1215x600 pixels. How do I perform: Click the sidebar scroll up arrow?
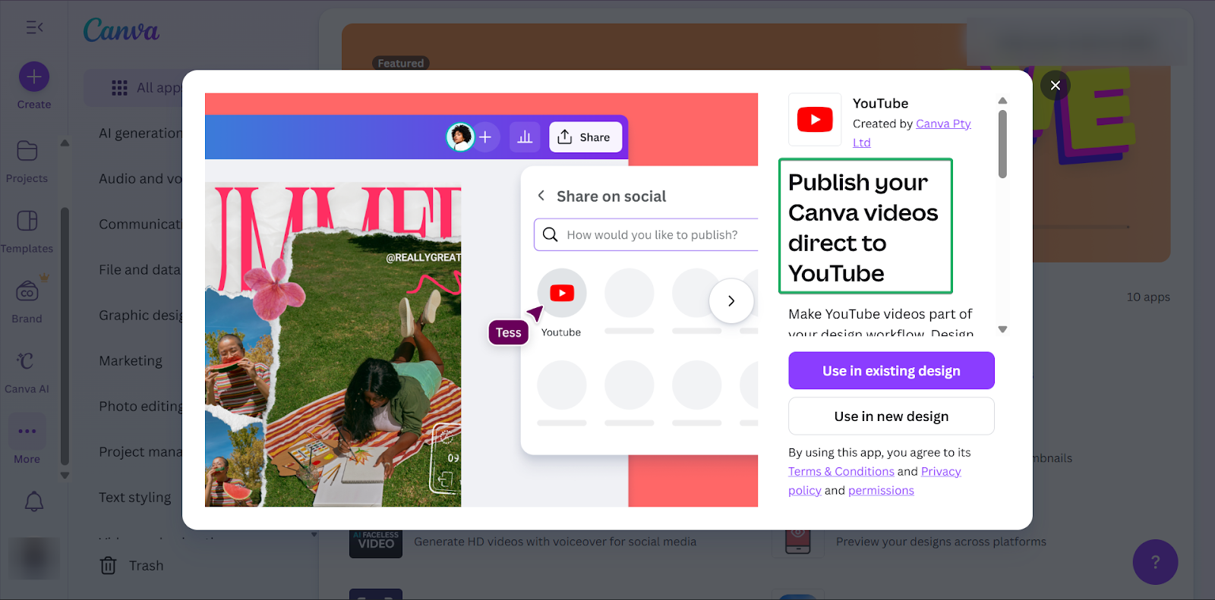click(65, 143)
